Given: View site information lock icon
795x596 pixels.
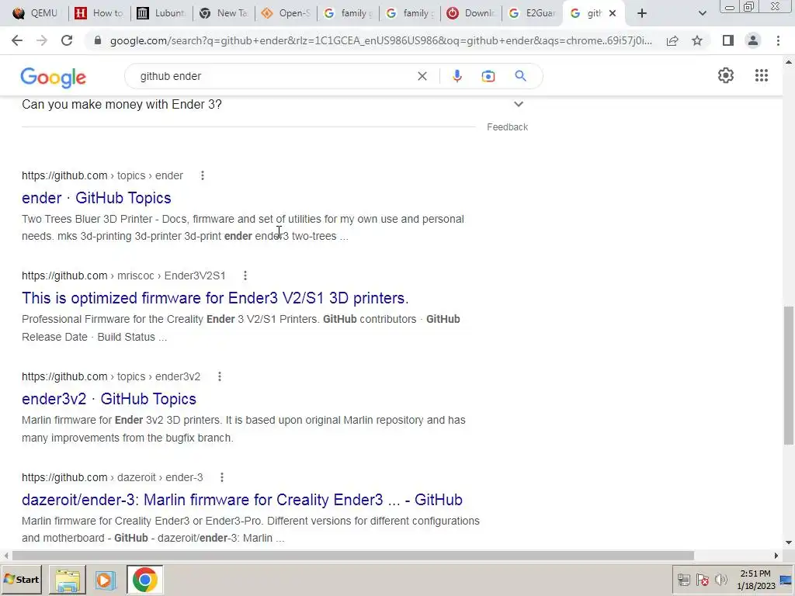Looking at the screenshot, I should pyautogui.click(x=98, y=40).
